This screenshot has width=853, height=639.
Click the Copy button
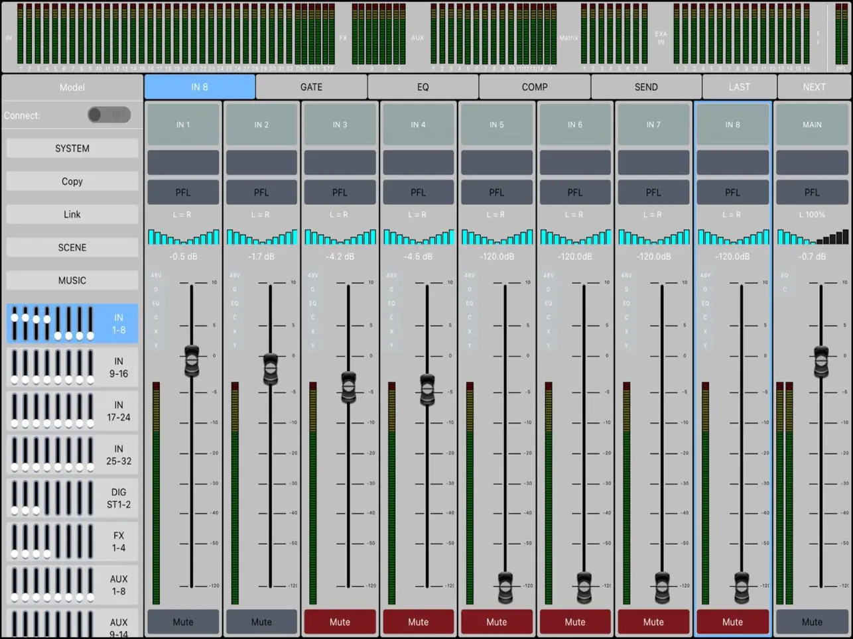(72, 181)
